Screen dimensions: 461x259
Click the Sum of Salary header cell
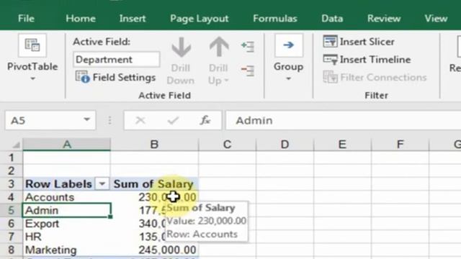(x=154, y=184)
